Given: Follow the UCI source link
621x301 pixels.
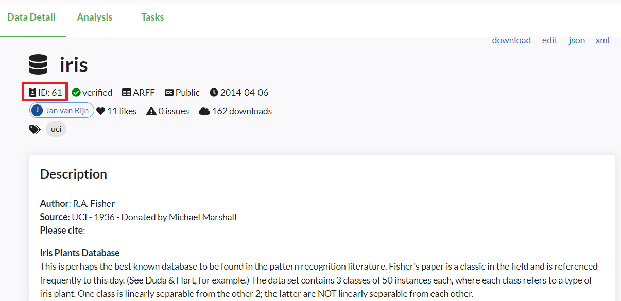Looking at the screenshot, I should coord(79,217).
